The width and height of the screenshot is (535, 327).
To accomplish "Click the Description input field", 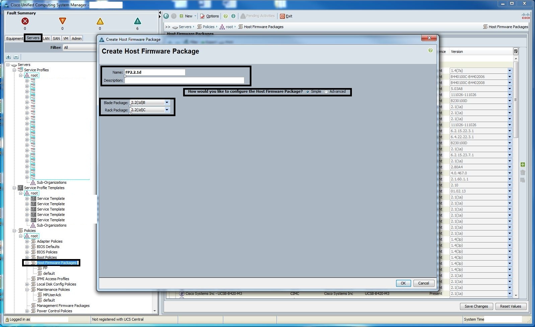I will (184, 80).
